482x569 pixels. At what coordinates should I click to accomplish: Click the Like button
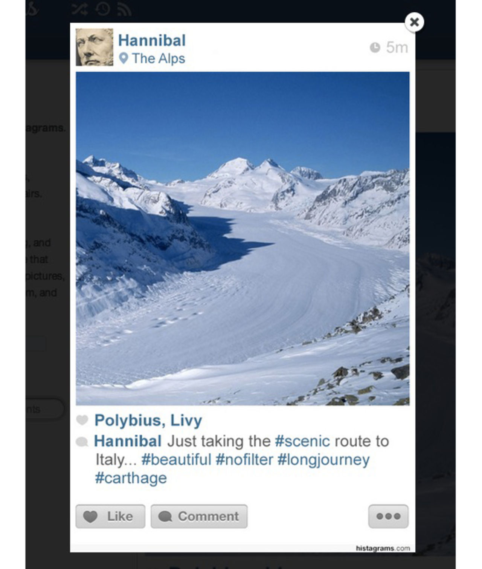110,516
